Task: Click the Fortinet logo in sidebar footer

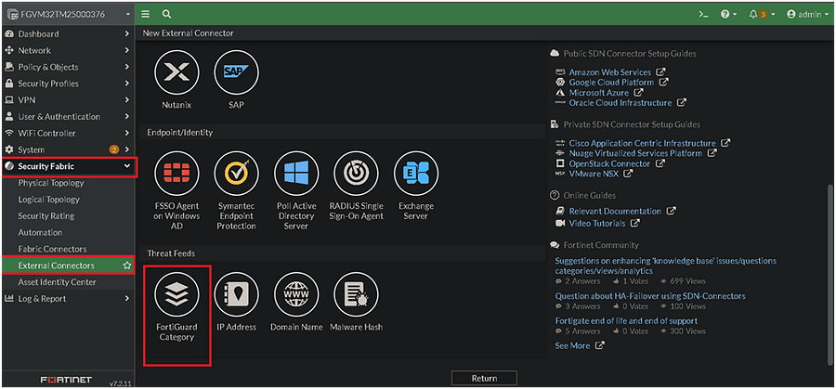Action: [x=66, y=380]
